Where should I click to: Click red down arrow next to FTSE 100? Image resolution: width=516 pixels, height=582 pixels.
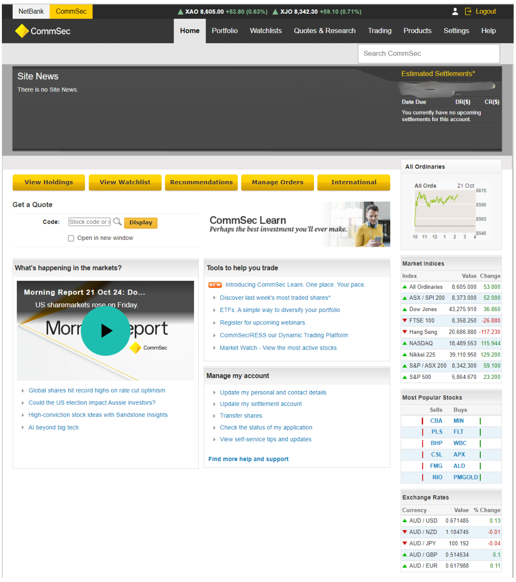coord(404,320)
